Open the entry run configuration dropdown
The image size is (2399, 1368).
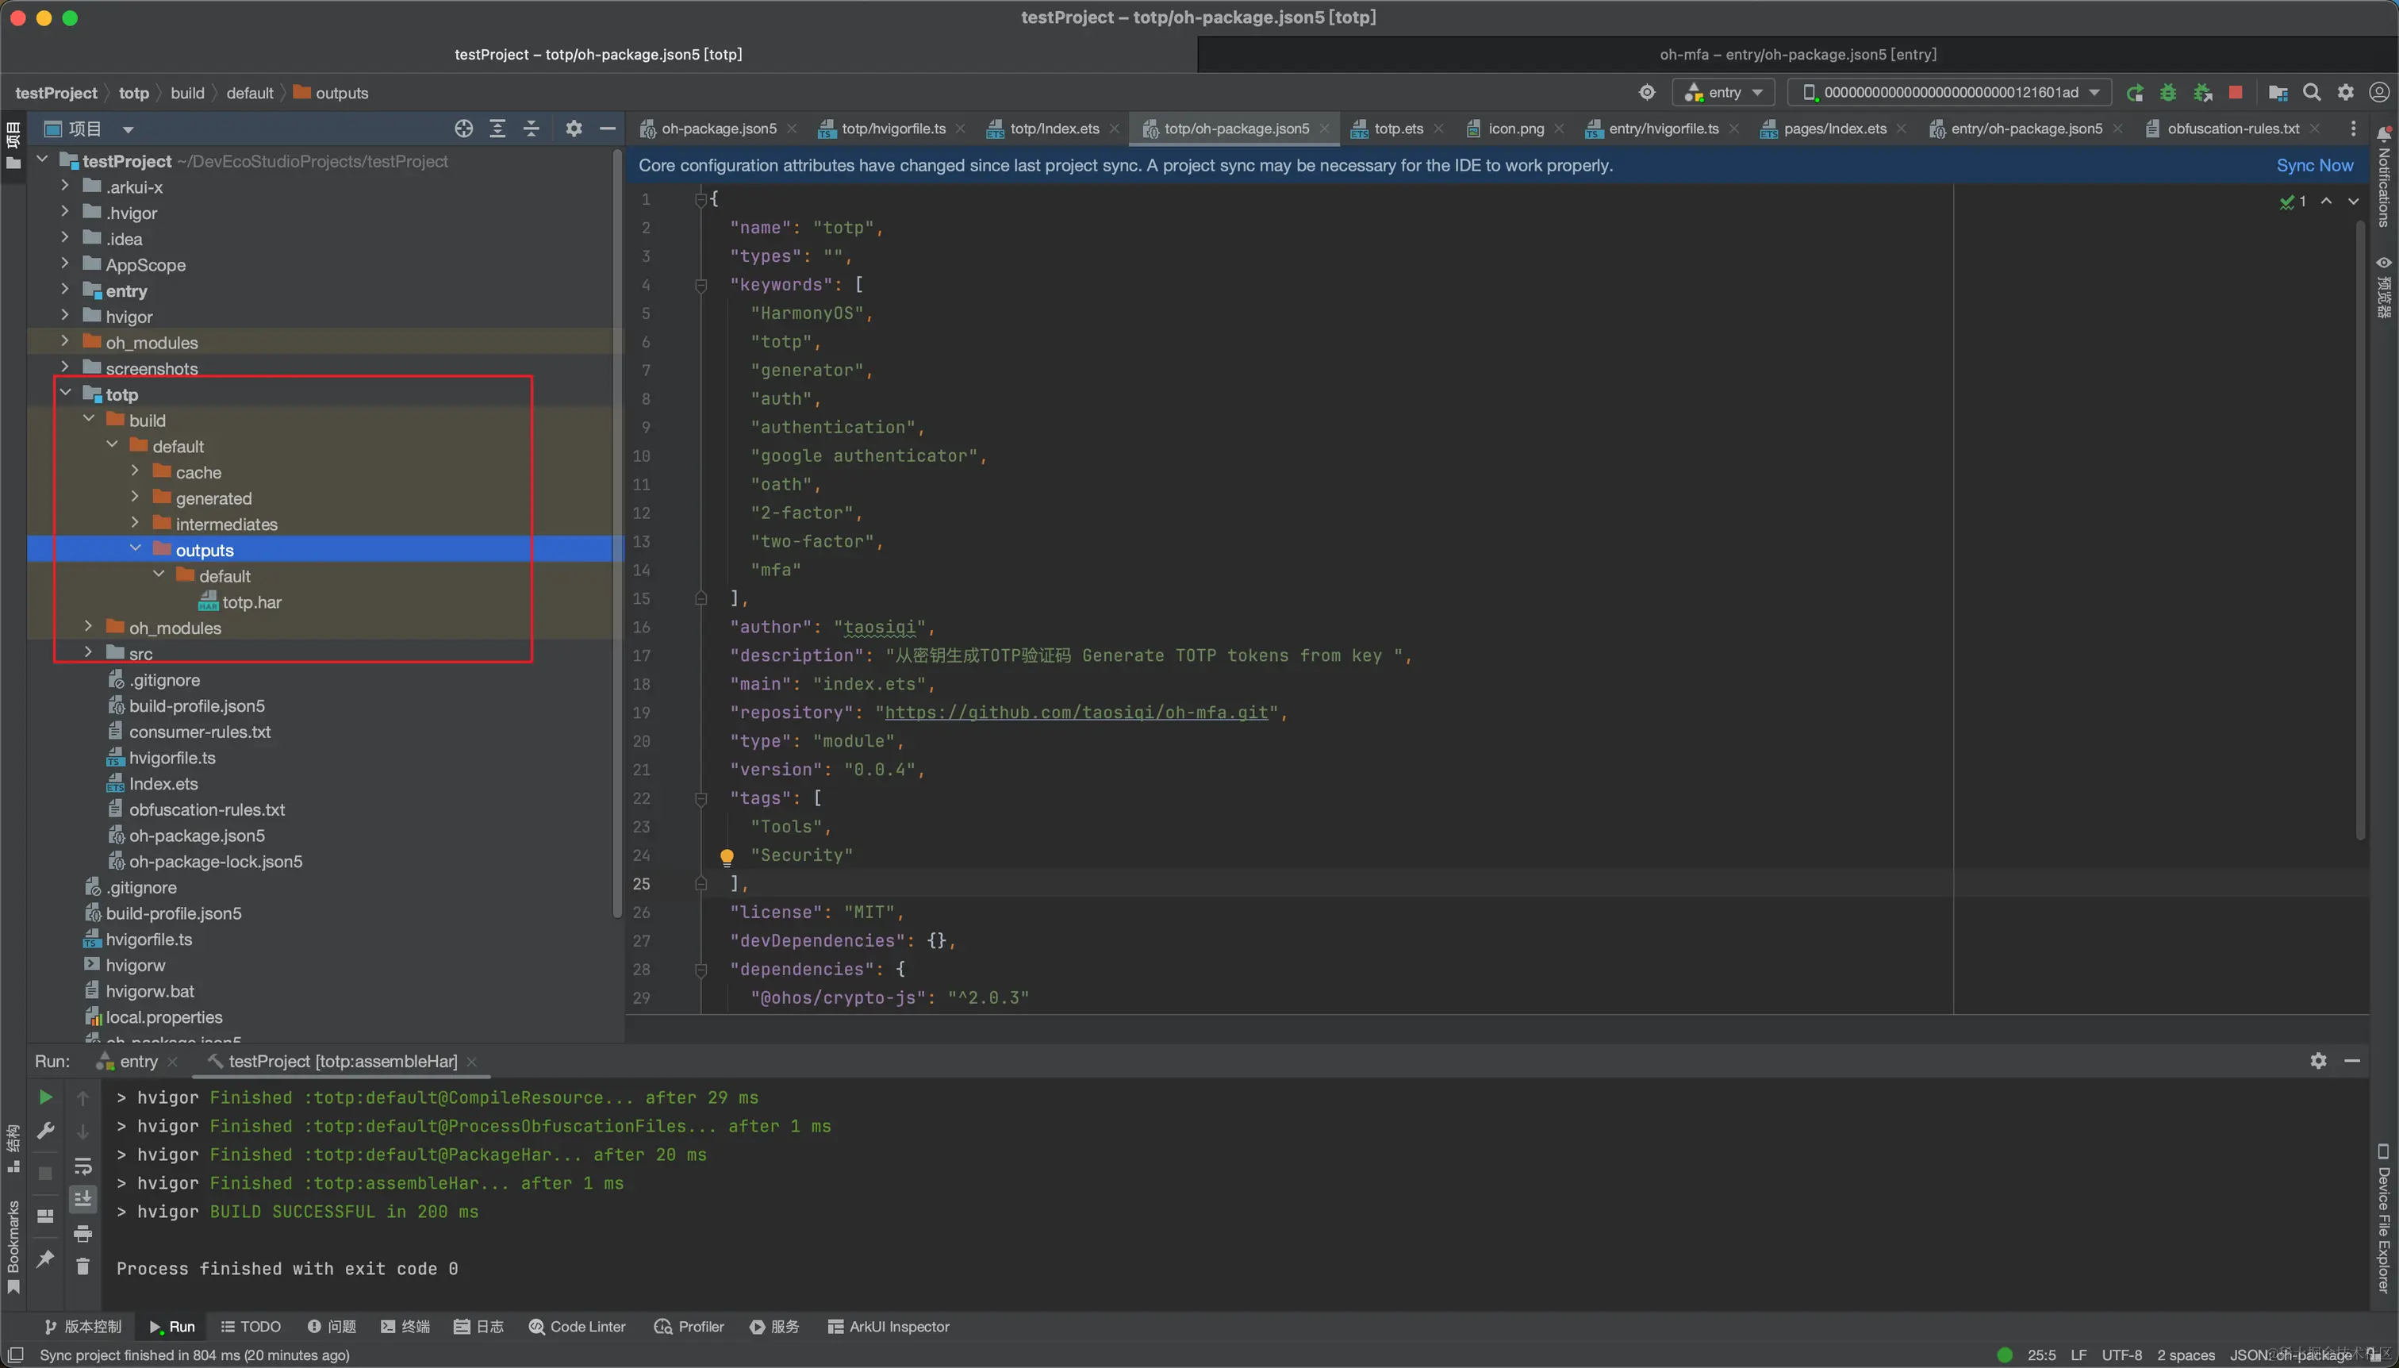tap(1724, 92)
